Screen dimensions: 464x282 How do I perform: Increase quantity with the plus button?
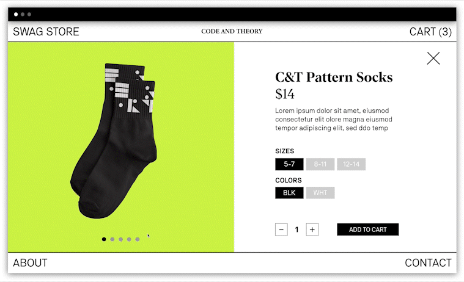tap(312, 230)
